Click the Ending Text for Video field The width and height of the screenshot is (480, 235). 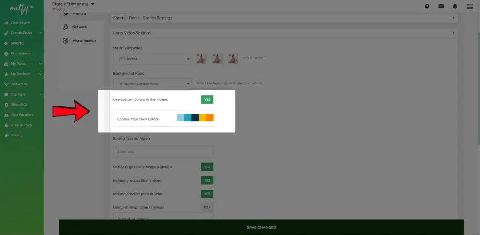pos(163,152)
